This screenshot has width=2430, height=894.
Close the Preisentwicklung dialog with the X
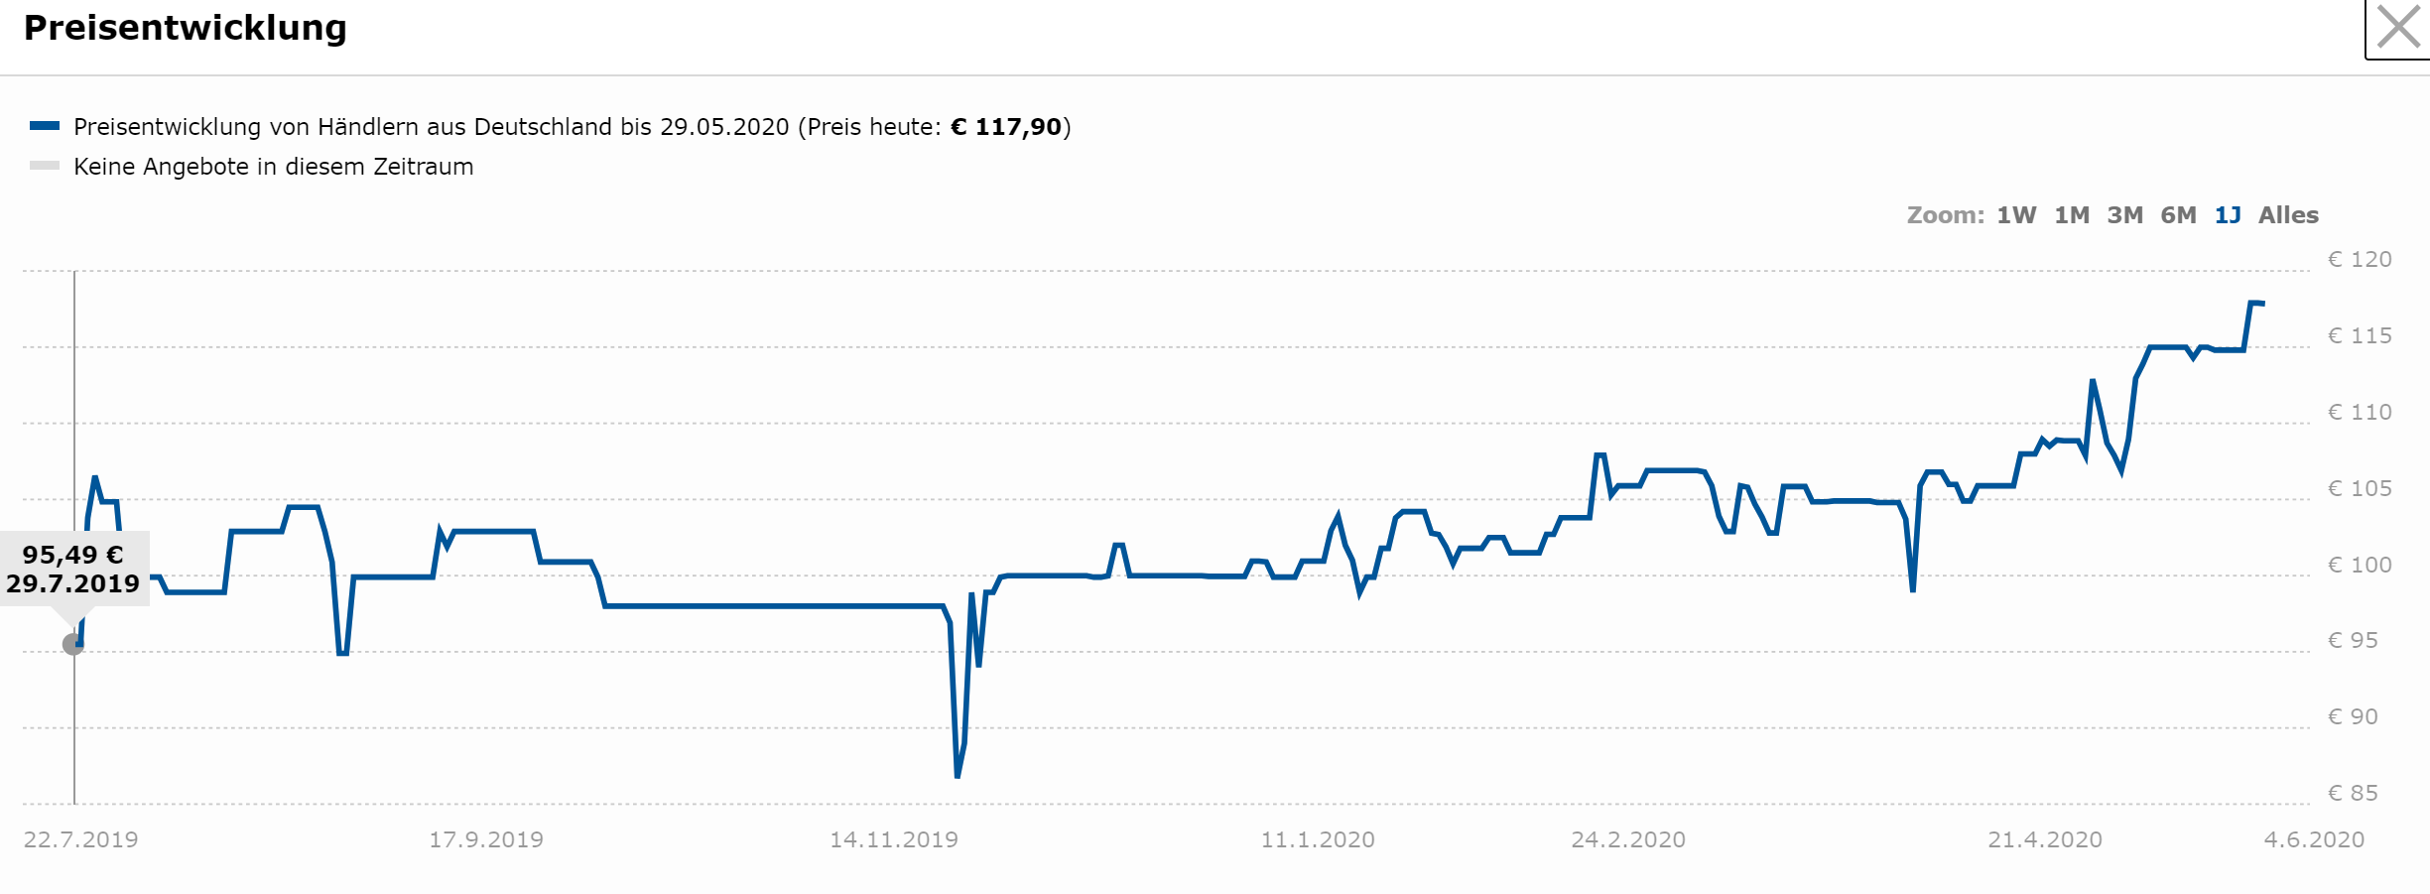click(x=2398, y=28)
